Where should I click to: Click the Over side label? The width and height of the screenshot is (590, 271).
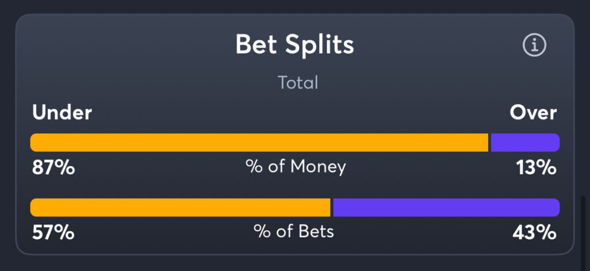pos(533,113)
